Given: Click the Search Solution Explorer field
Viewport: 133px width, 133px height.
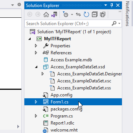Looking at the screenshot, I should (x=73, y=24).
